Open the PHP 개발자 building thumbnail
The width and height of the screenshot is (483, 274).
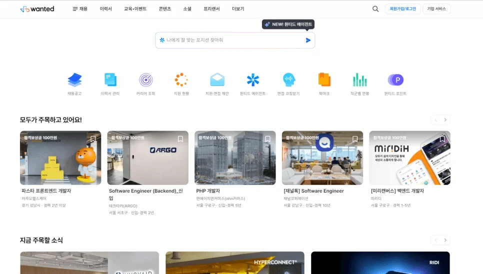(x=235, y=158)
